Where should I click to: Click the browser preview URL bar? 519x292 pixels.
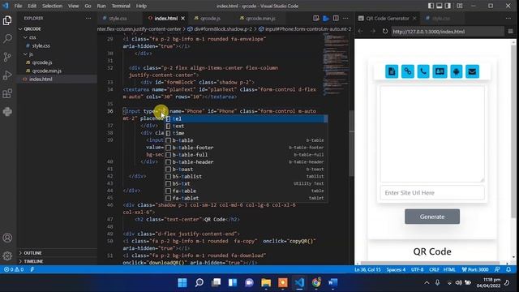447,32
